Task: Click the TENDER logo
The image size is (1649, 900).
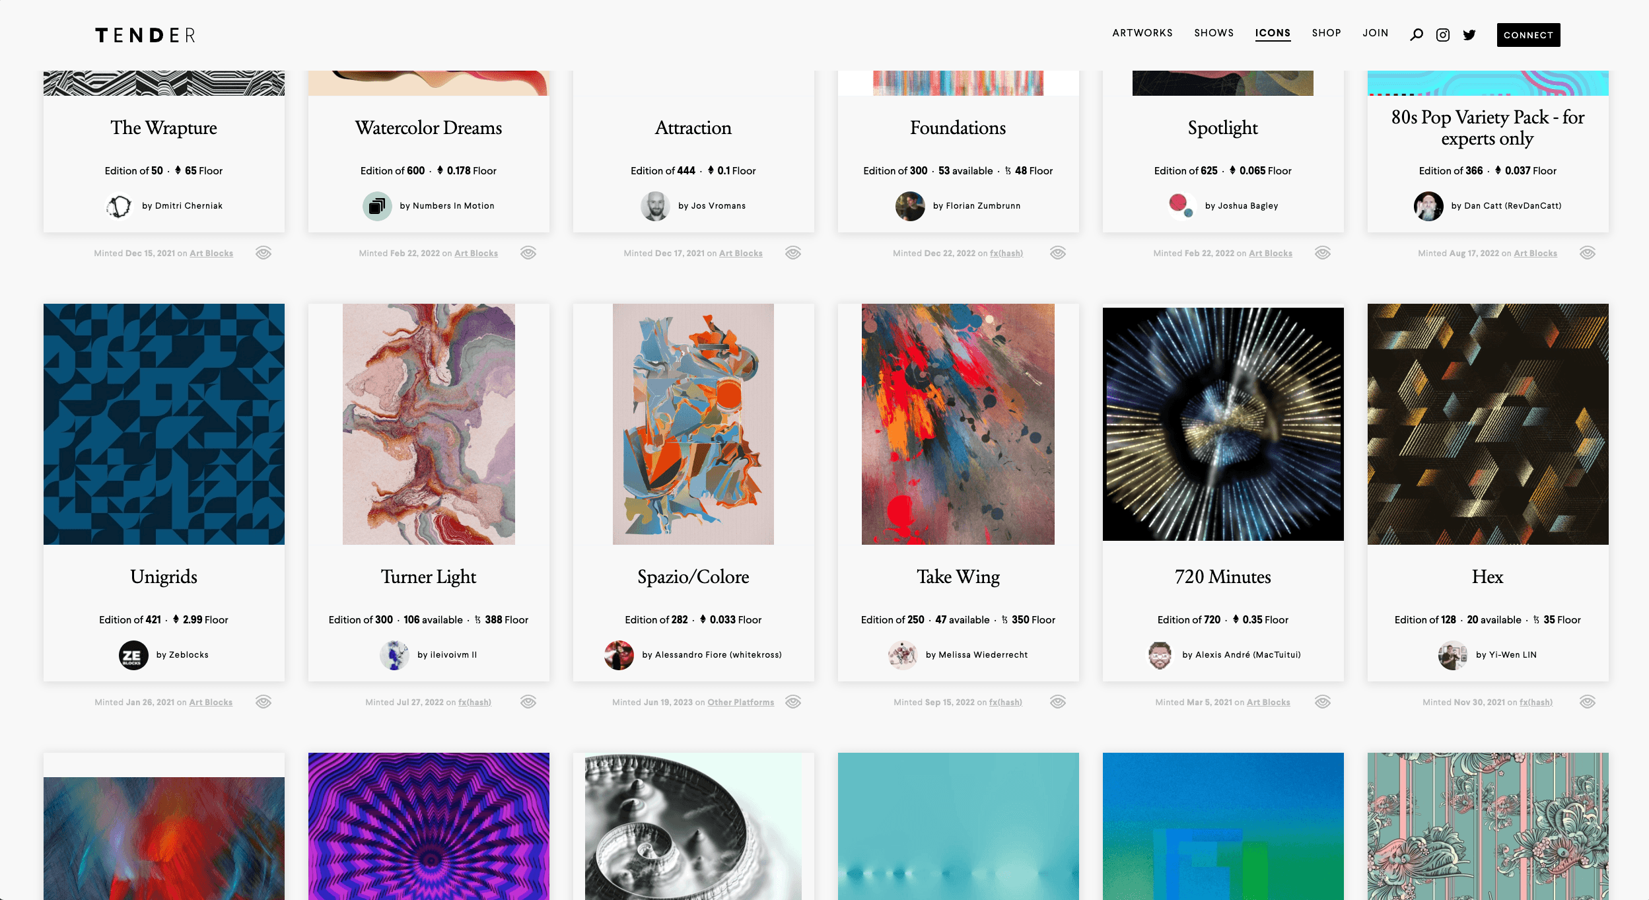Action: click(x=145, y=35)
